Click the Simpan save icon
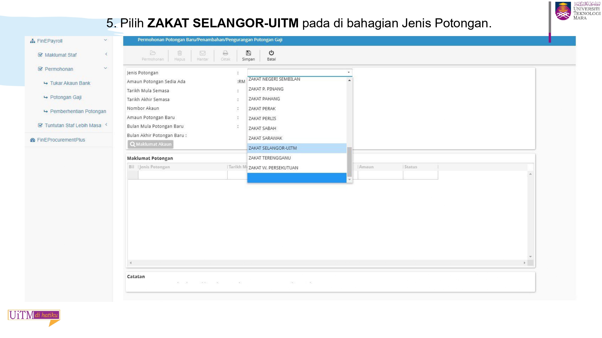The height and width of the screenshot is (338, 602). (248, 53)
